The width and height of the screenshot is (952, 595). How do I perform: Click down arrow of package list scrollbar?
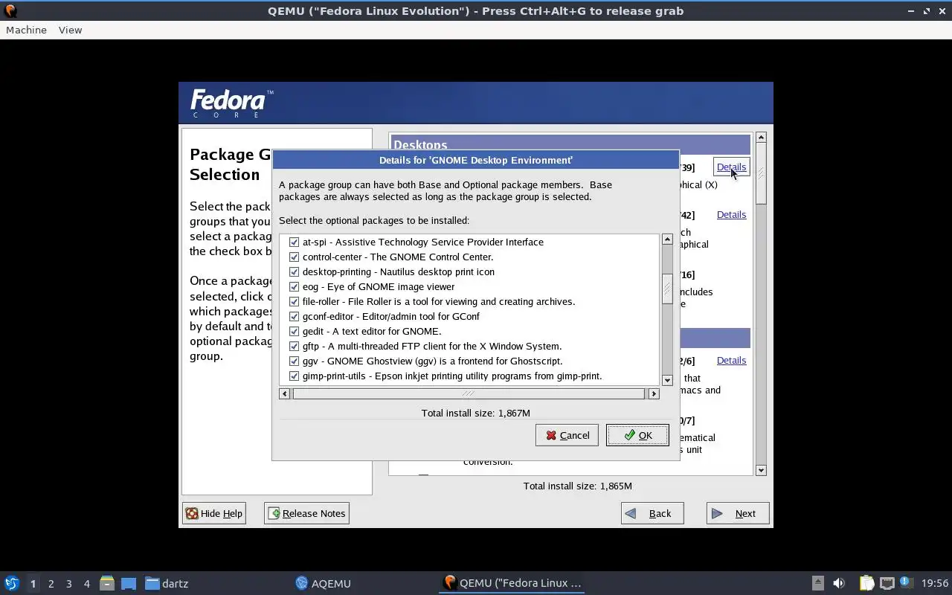pos(667,380)
